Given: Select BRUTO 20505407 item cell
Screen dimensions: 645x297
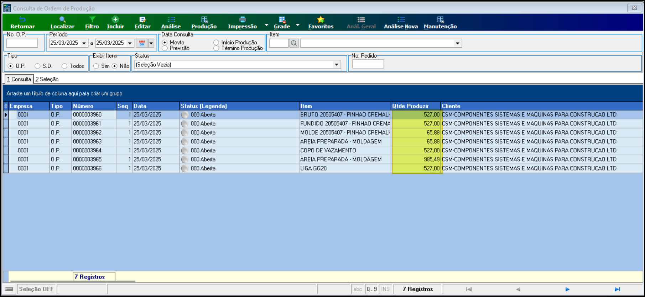Looking at the screenshot, I should [x=345, y=115].
